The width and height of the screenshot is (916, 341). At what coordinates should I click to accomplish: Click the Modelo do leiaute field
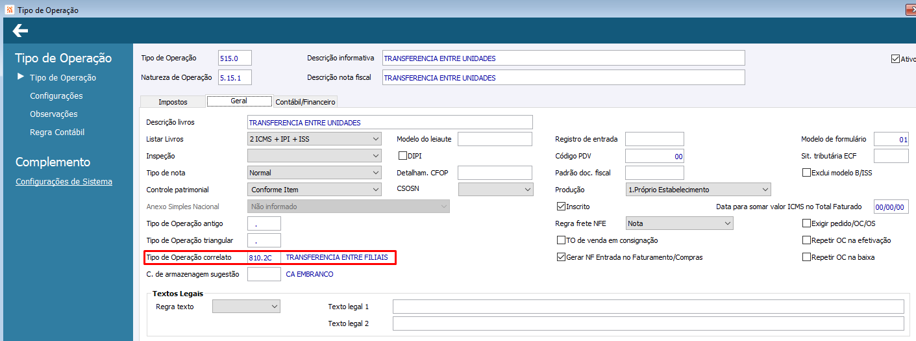pyautogui.click(x=495, y=139)
